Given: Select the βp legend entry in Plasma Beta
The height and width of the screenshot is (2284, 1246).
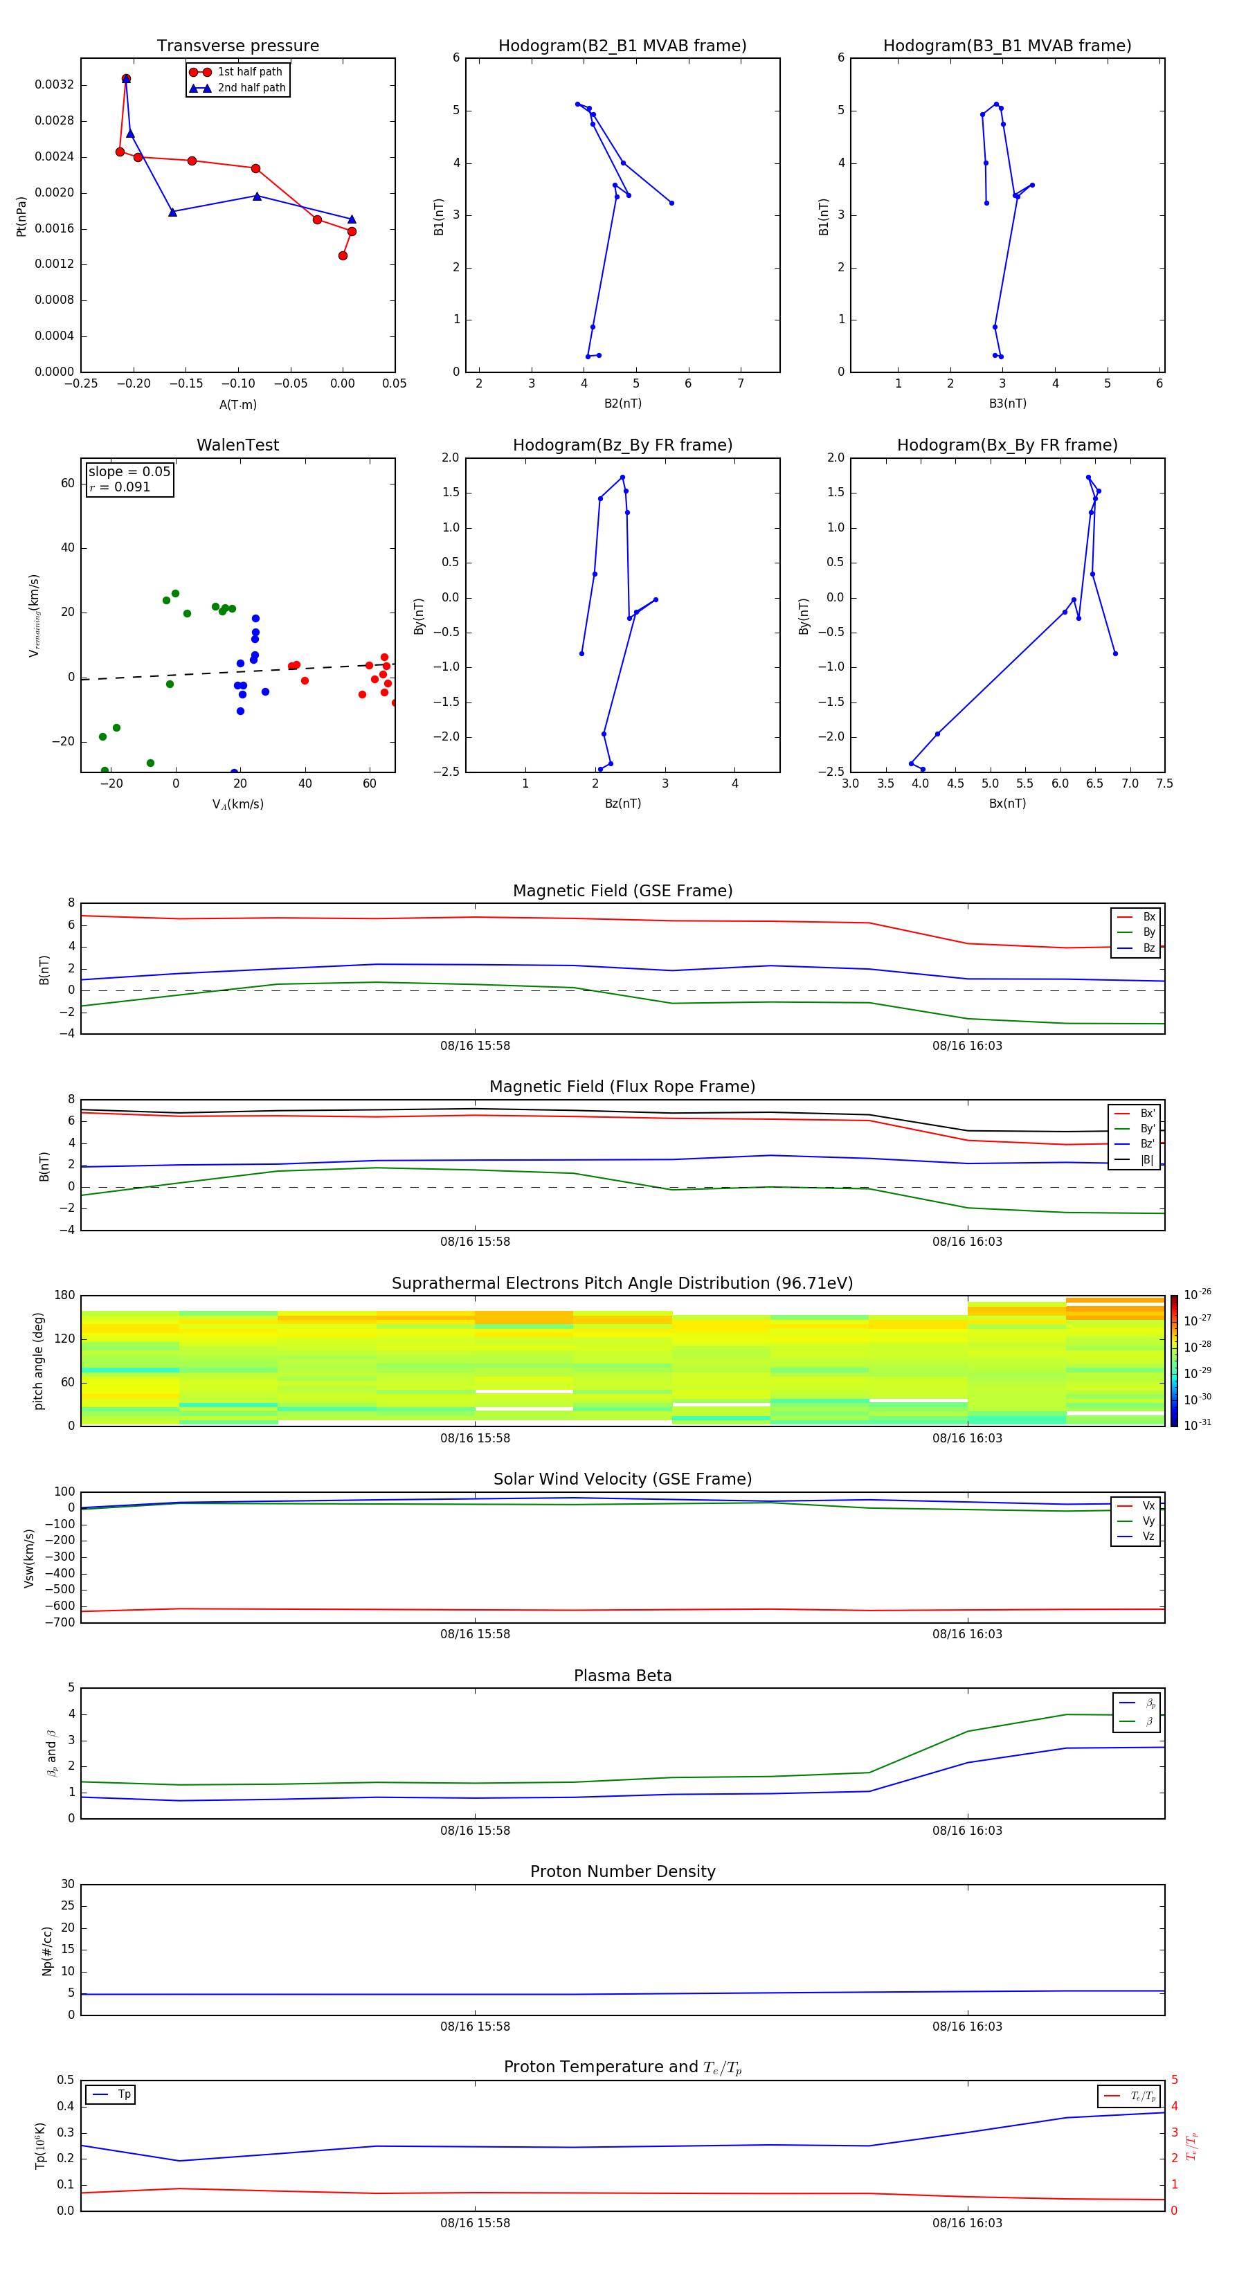Looking at the screenshot, I should pos(1138,1703).
